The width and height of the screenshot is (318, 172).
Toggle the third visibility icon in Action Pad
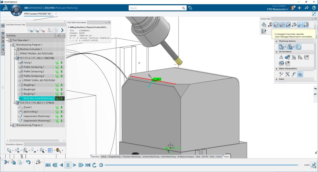coord(276,25)
